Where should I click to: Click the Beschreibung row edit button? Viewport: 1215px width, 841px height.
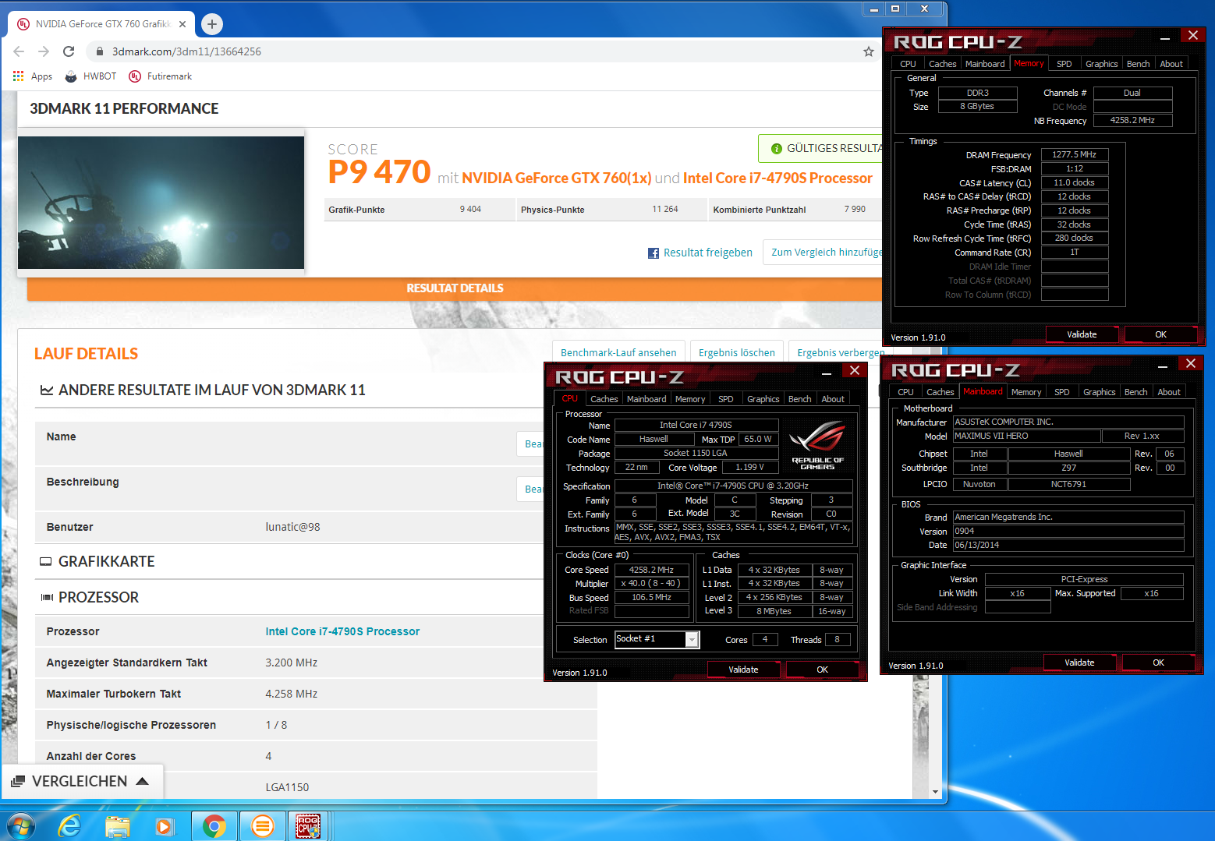(531, 489)
